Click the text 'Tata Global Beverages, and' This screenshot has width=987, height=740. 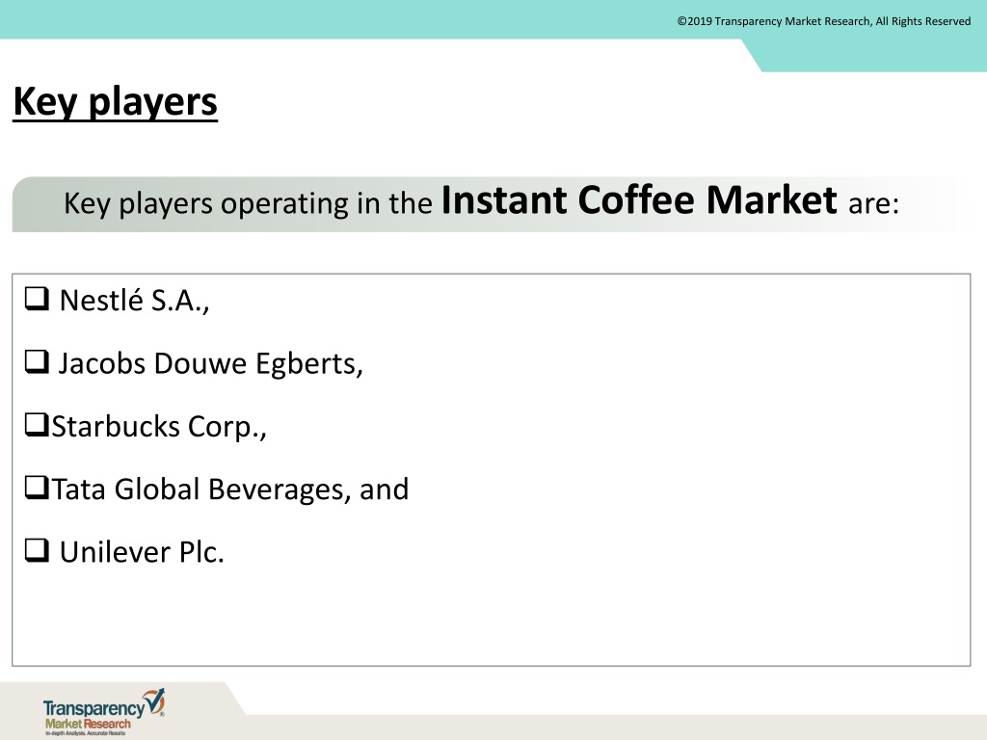(230, 489)
